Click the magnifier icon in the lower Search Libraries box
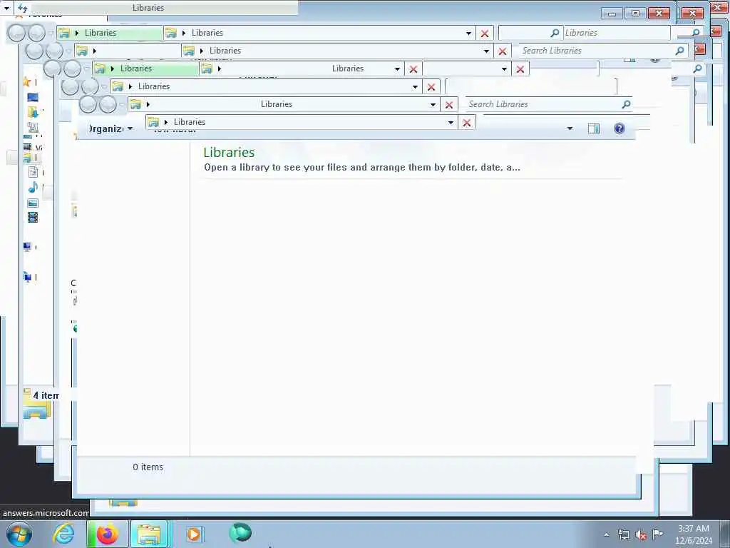Screen dimensions: 730x548 pos(626,104)
